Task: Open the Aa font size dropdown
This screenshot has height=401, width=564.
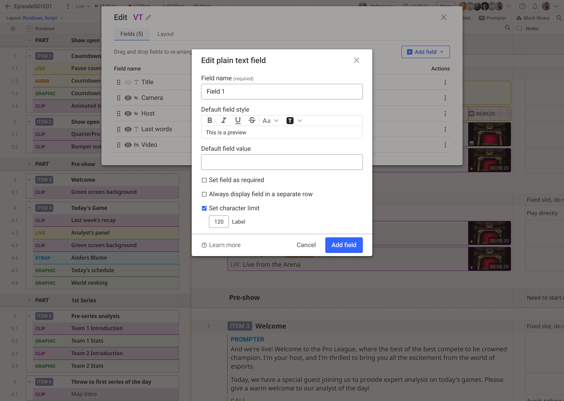Action: point(271,121)
